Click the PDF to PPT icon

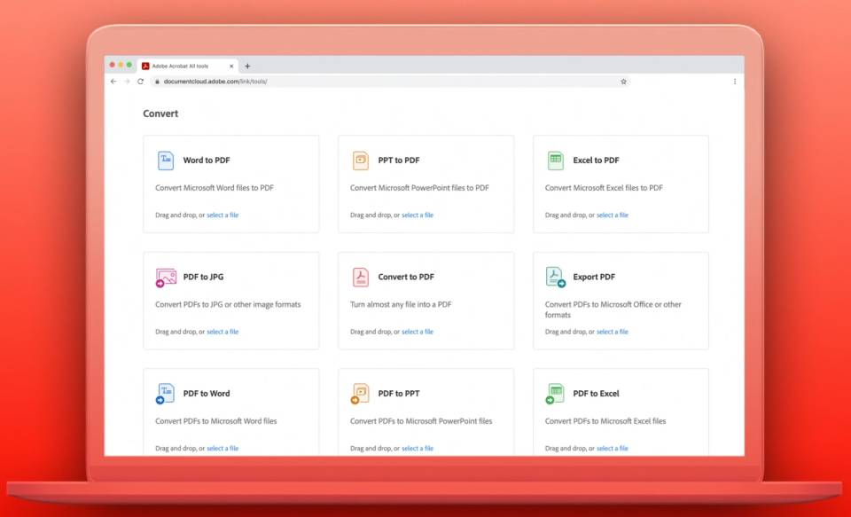point(361,394)
